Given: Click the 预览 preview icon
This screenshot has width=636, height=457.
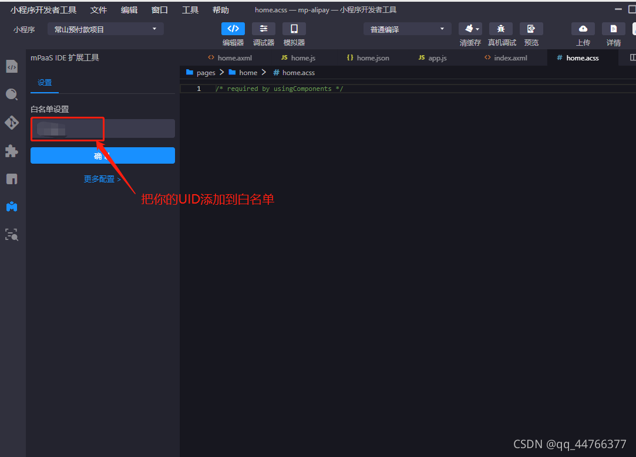Looking at the screenshot, I should tap(531, 29).
